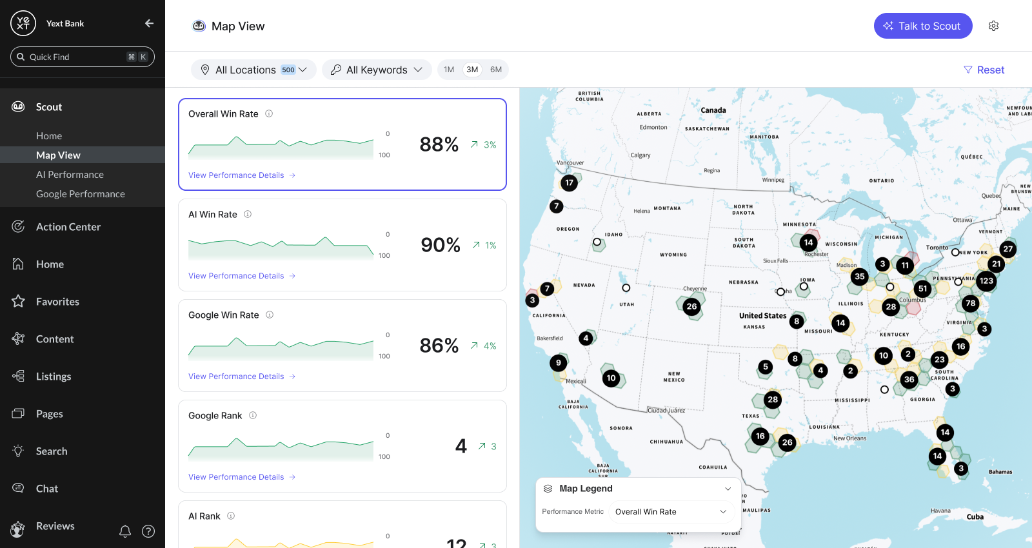1032x548 pixels.
Task: View Performance Details for AI Win Rate
Action: click(x=242, y=276)
